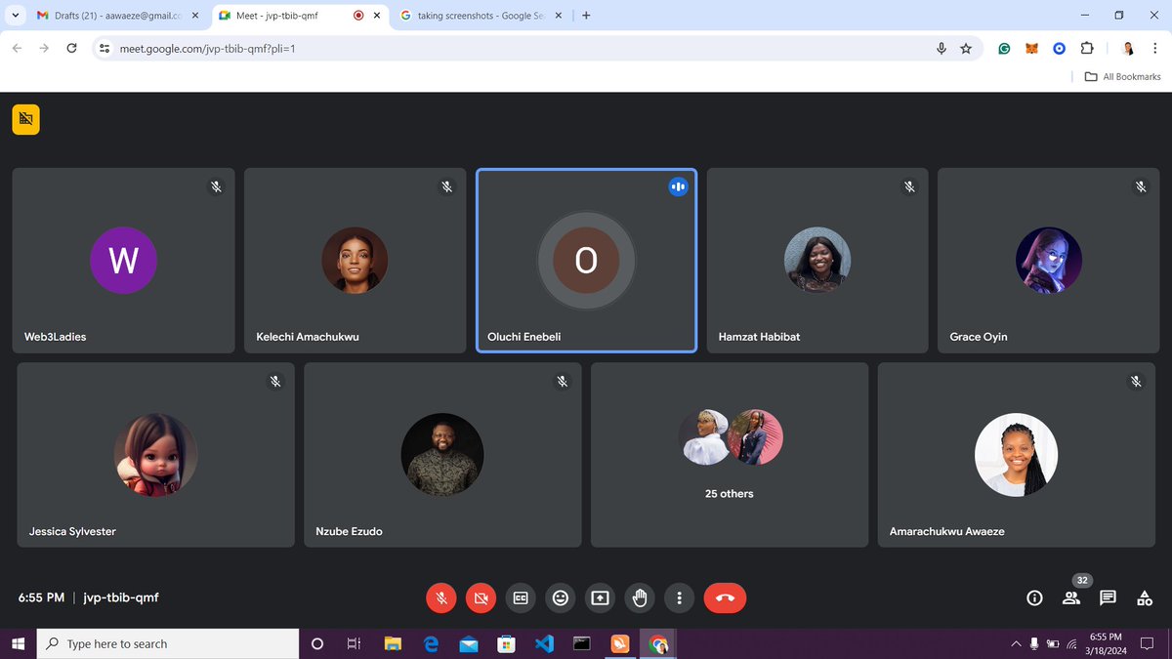Open the MetaMask fox extension
This screenshot has width=1172, height=659.
tap(1031, 48)
